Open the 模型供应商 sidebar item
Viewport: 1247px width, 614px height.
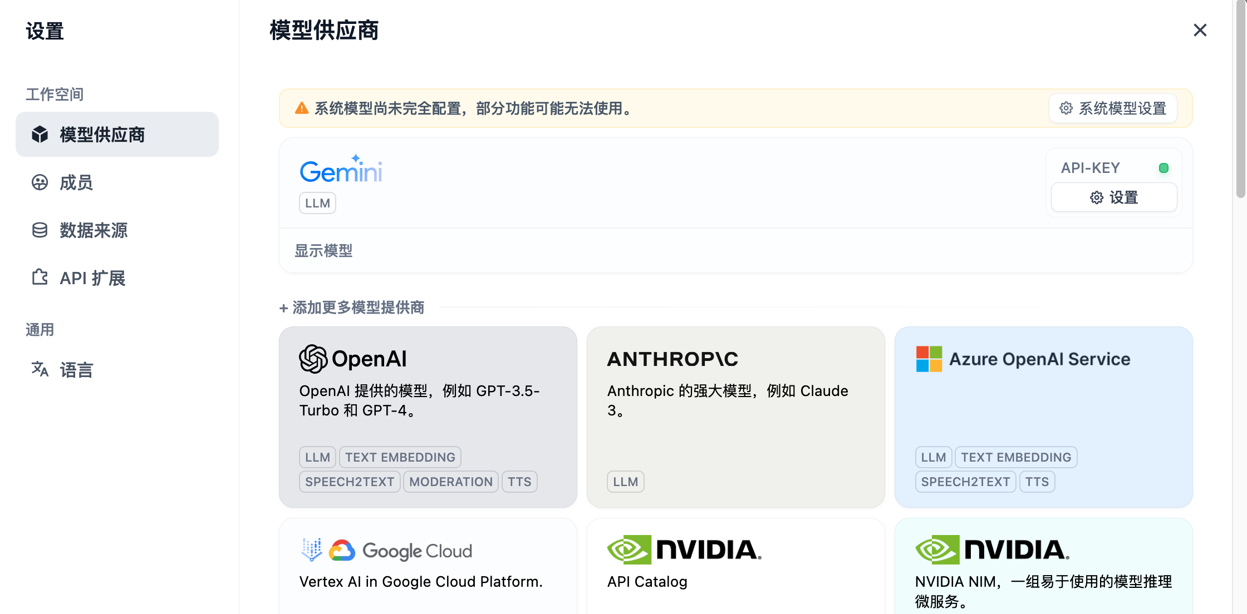117,135
